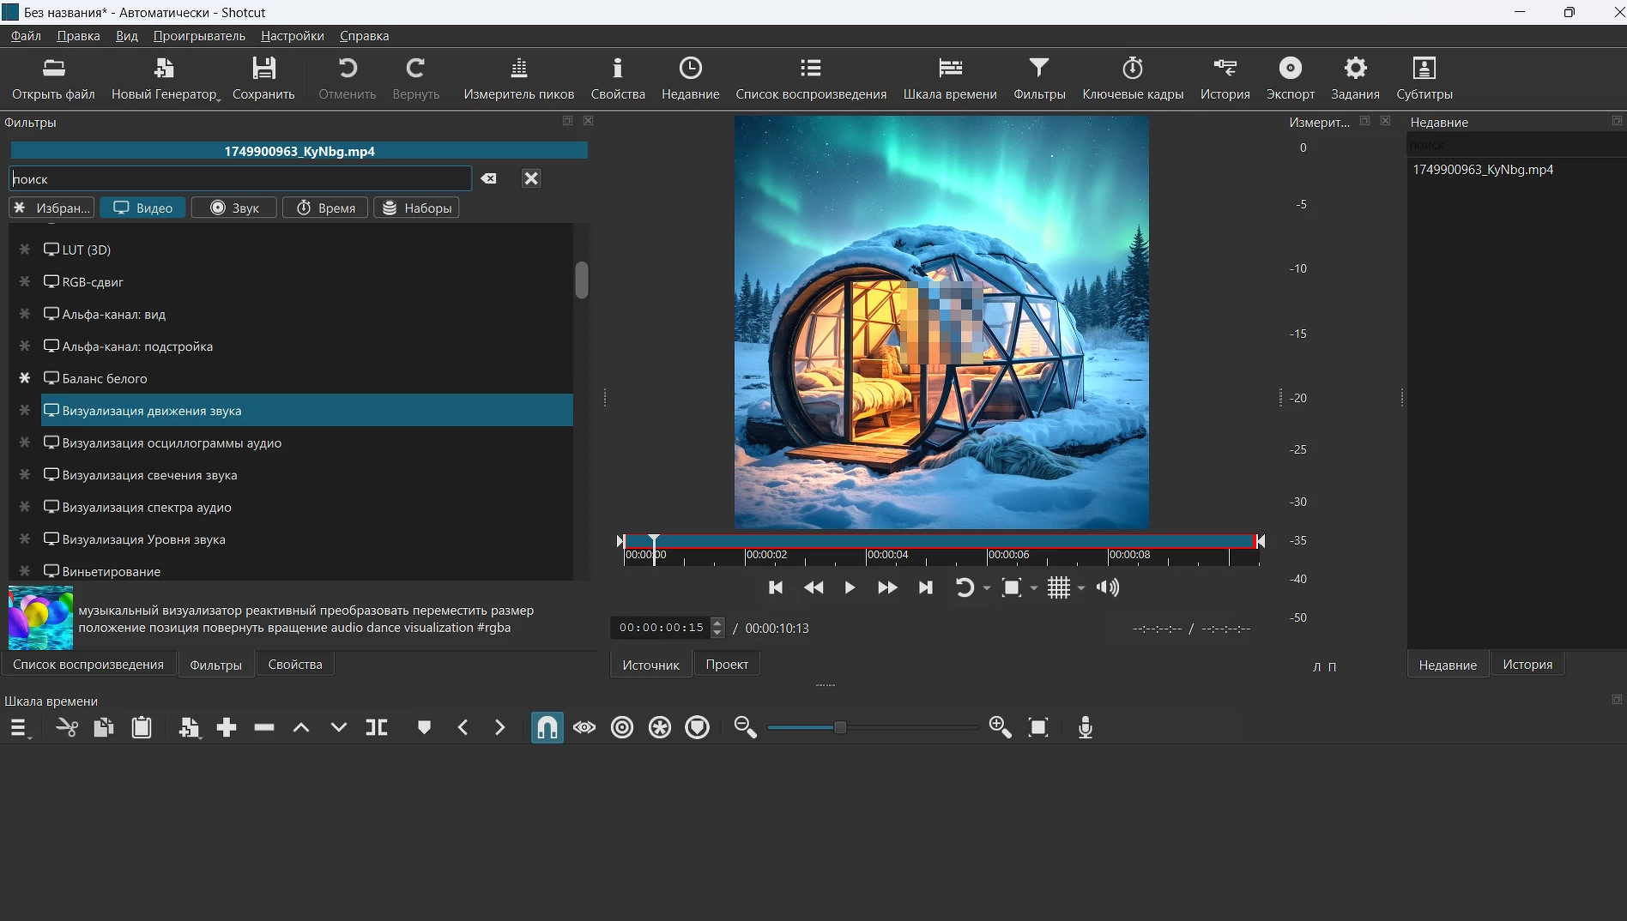Toggle favorite star for Баланс белого

[x=25, y=378]
